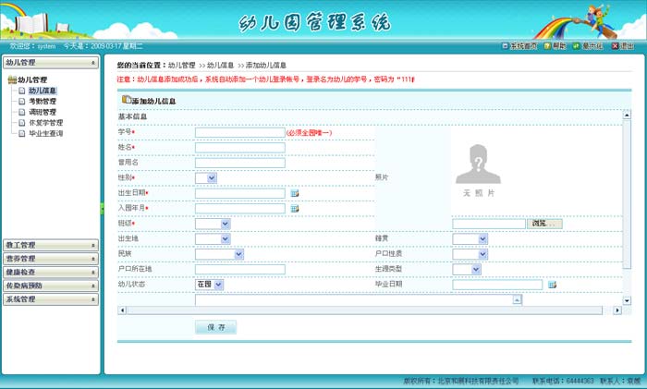
Task: Expand the 系统管理 sidebar section
Action: [x=50, y=299]
